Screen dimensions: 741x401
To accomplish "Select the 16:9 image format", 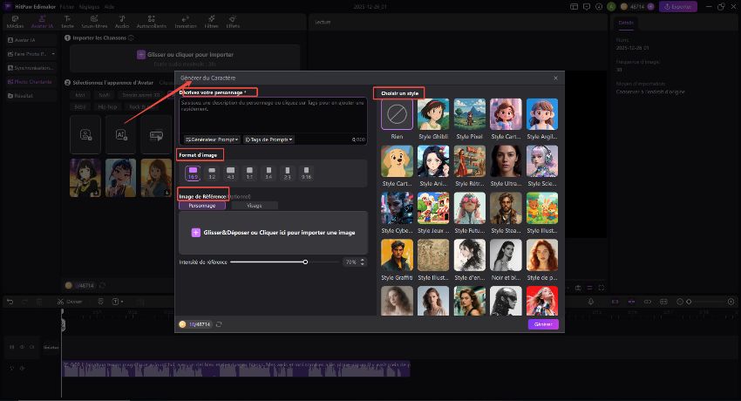I will pos(193,173).
